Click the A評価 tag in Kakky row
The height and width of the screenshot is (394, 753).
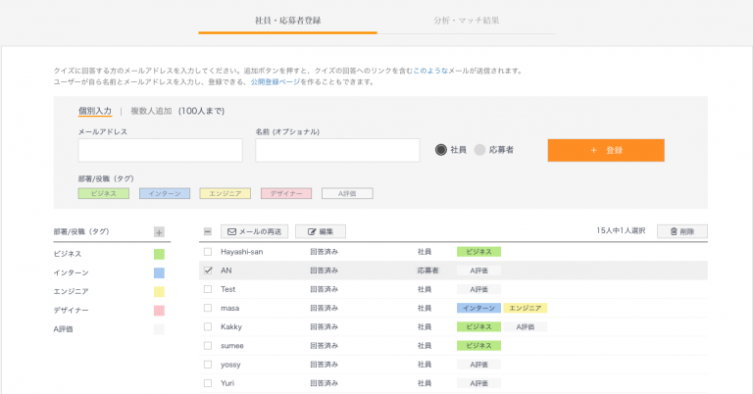(525, 326)
